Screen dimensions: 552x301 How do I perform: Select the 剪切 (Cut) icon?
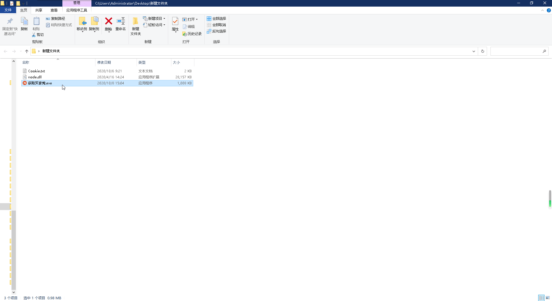tap(38, 34)
